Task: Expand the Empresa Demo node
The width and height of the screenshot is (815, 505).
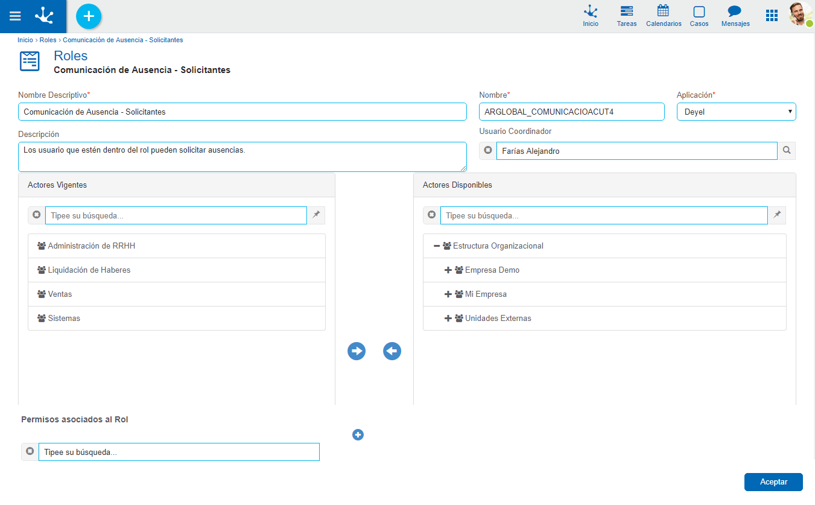Action: click(448, 270)
